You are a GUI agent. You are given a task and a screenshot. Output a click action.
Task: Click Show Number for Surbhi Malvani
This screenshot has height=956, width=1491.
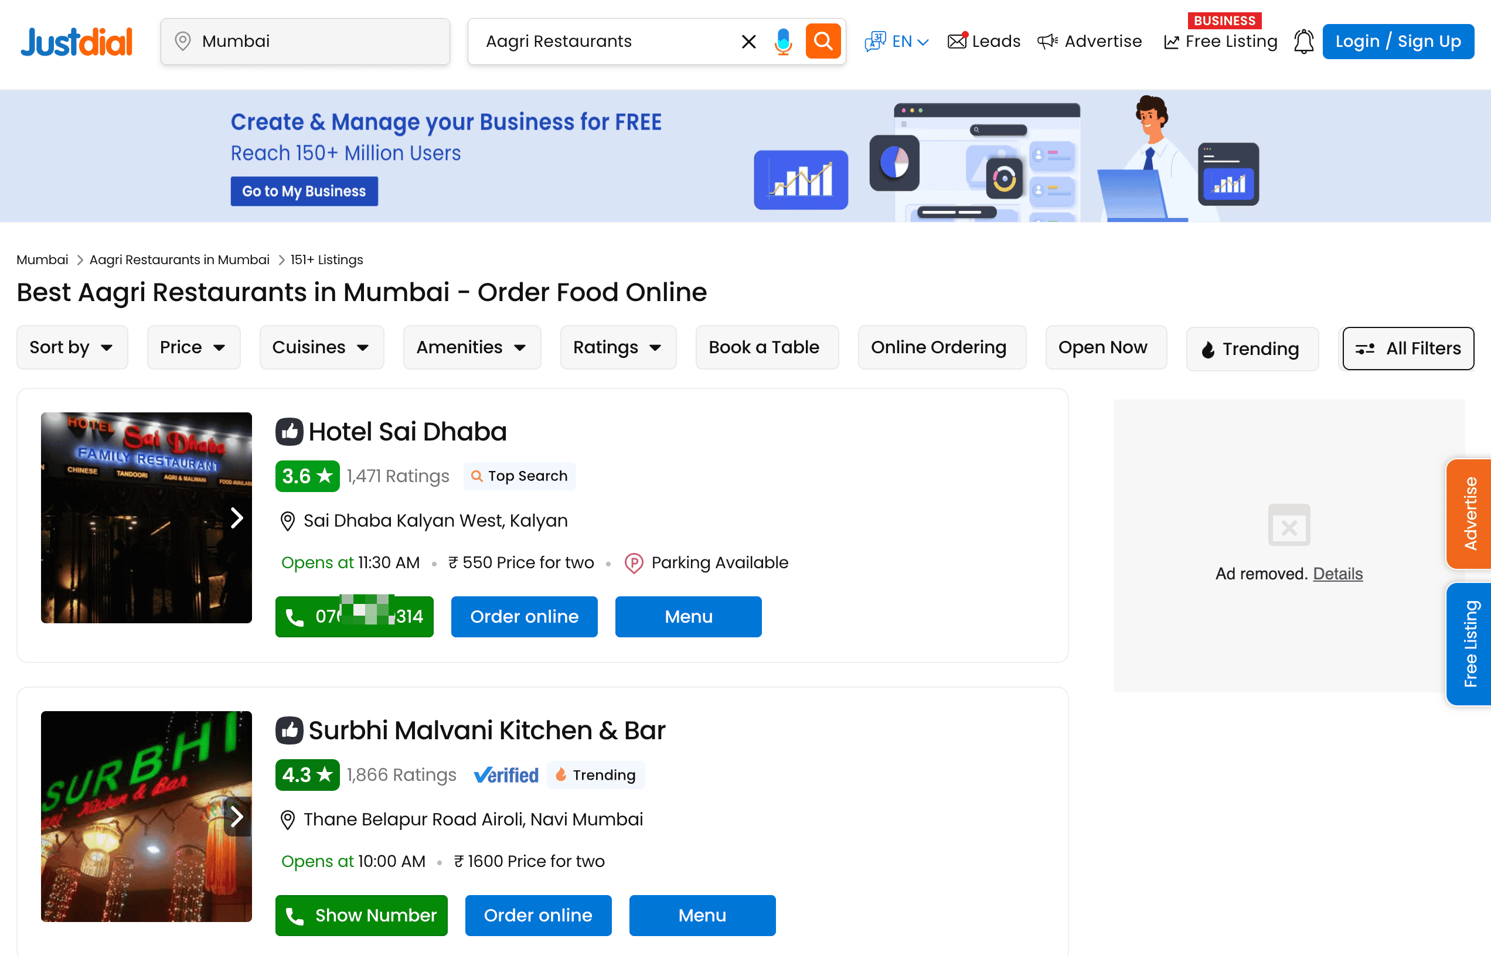(x=361, y=915)
